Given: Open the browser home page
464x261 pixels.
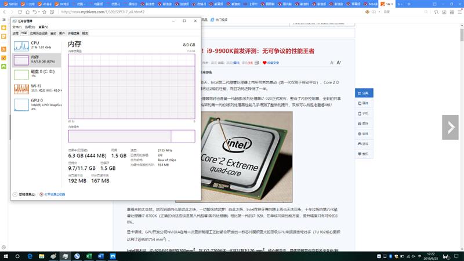Looking at the screenshot, I should tap(27, 12).
